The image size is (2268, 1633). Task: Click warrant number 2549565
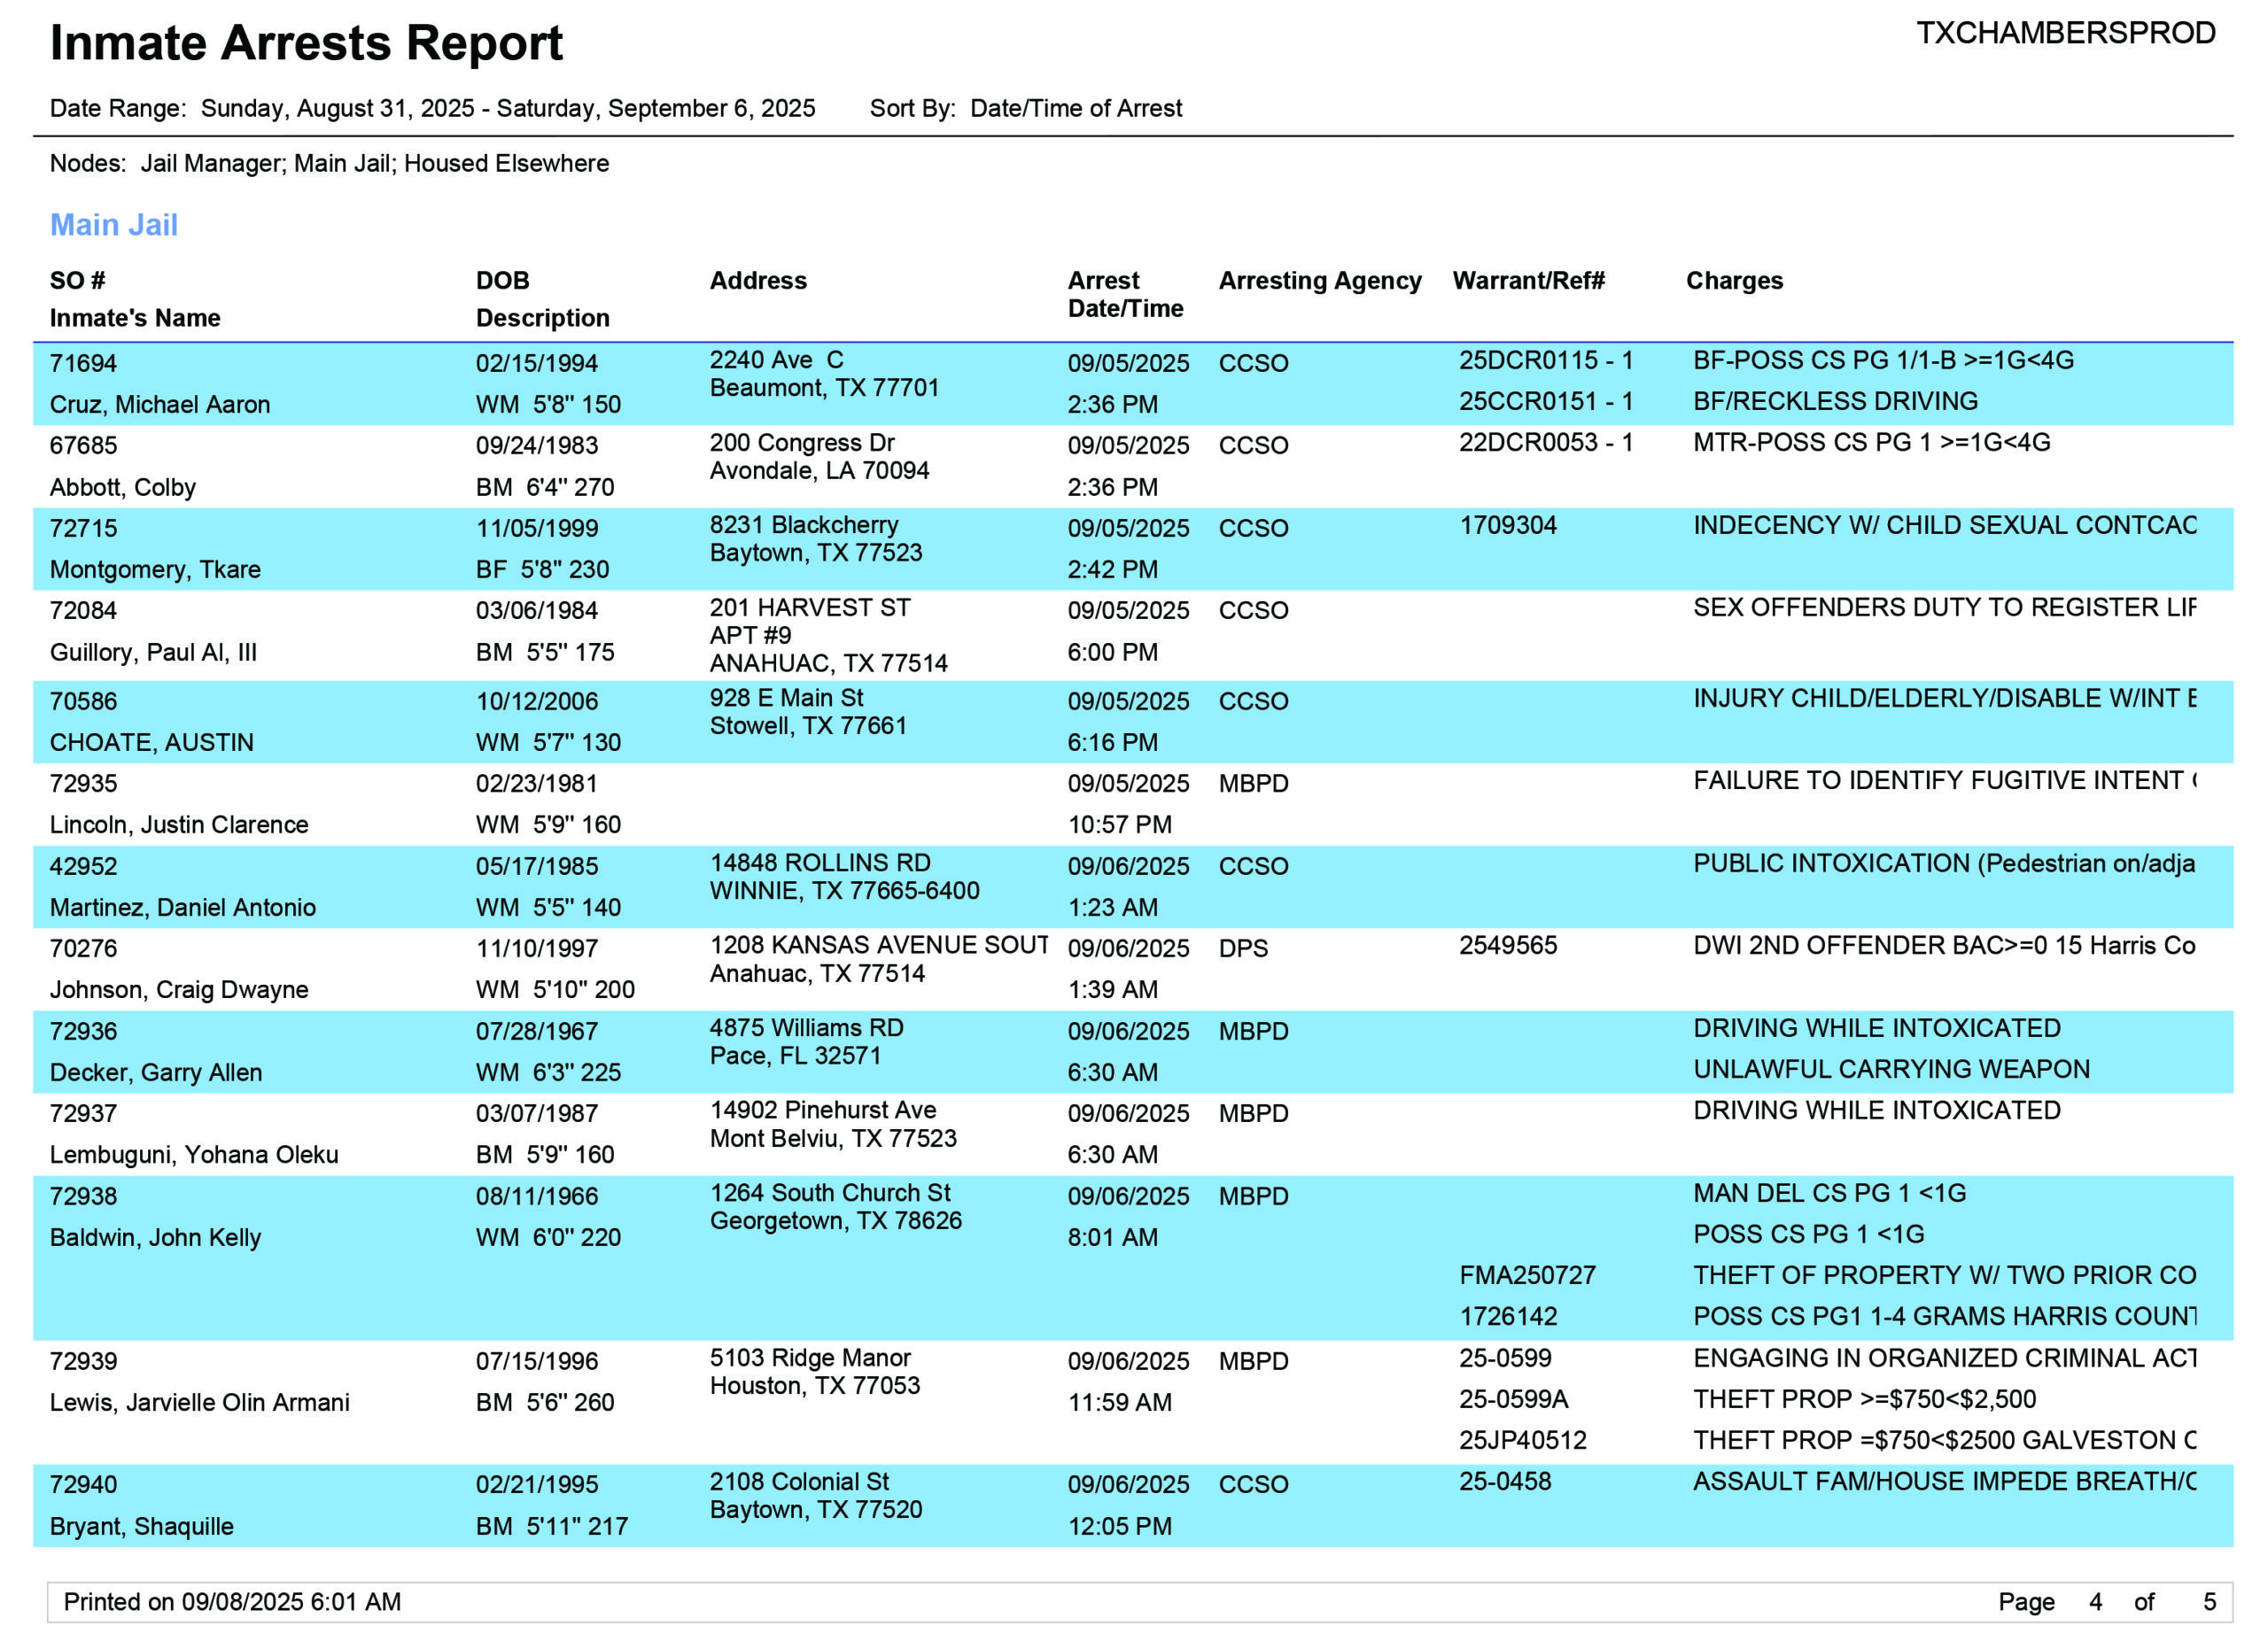coord(1507,944)
